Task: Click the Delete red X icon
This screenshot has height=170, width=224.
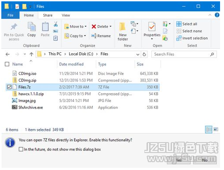Action: 94,27
